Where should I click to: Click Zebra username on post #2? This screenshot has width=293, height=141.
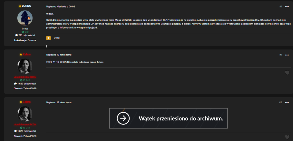click(x=27, y=102)
